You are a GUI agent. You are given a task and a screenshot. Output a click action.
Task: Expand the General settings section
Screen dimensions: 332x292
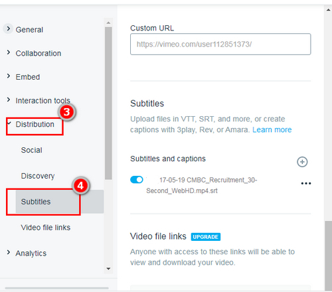pos(8,29)
